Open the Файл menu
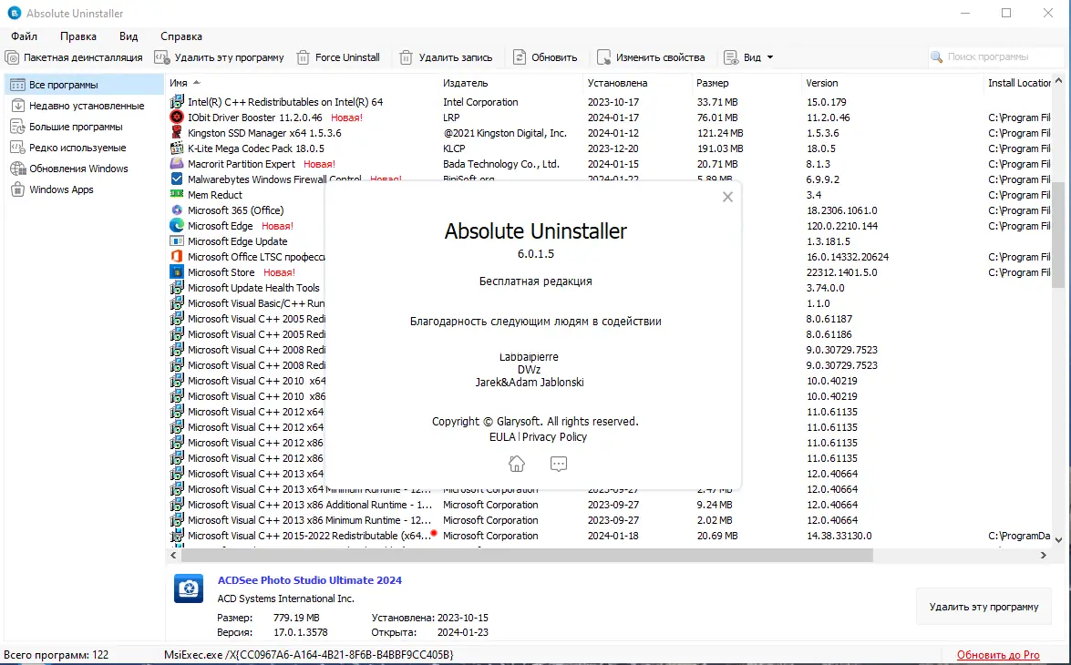Viewport: 1071px width, 665px height. (24, 36)
